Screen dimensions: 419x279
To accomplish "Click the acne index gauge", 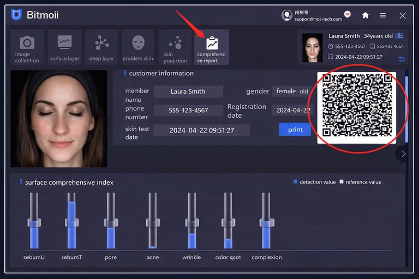I will (x=153, y=221).
